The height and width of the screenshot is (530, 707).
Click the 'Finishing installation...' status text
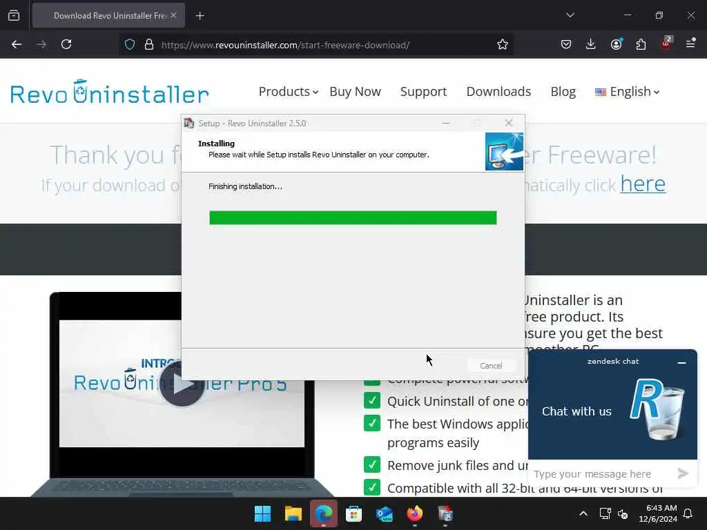(245, 186)
